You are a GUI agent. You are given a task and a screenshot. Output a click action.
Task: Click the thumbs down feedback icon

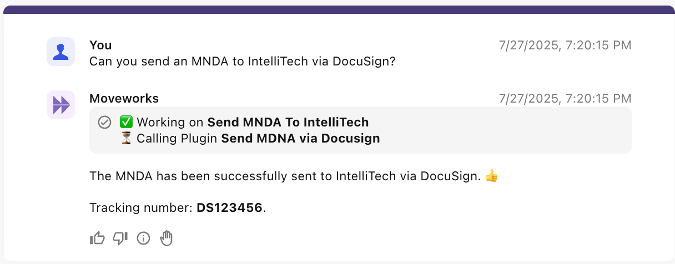click(120, 238)
